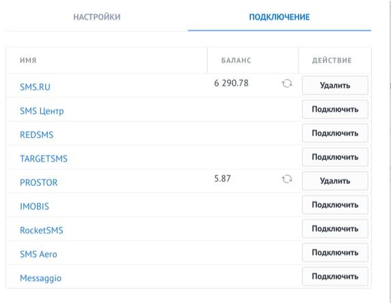Viewport: 391px width, 303px height.
Task: Click the 6 290.78 balance value
Action: (231, 83)
